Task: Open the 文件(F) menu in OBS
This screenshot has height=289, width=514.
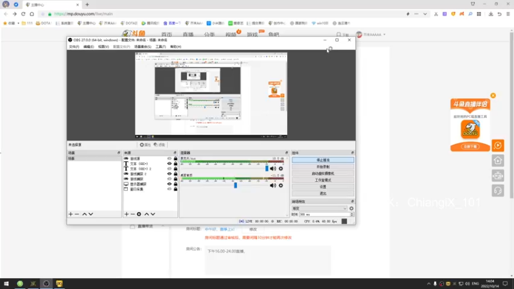Action: click(74, 46)
